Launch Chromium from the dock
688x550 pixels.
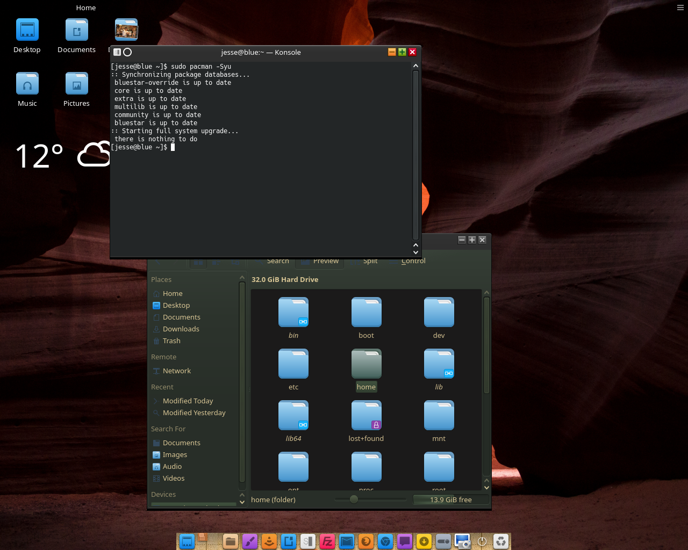pos(385,541)
